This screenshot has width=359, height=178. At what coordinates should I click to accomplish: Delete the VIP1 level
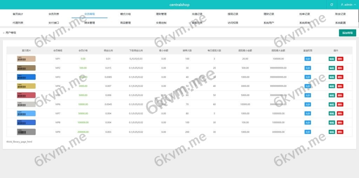[x=340, y=59]
